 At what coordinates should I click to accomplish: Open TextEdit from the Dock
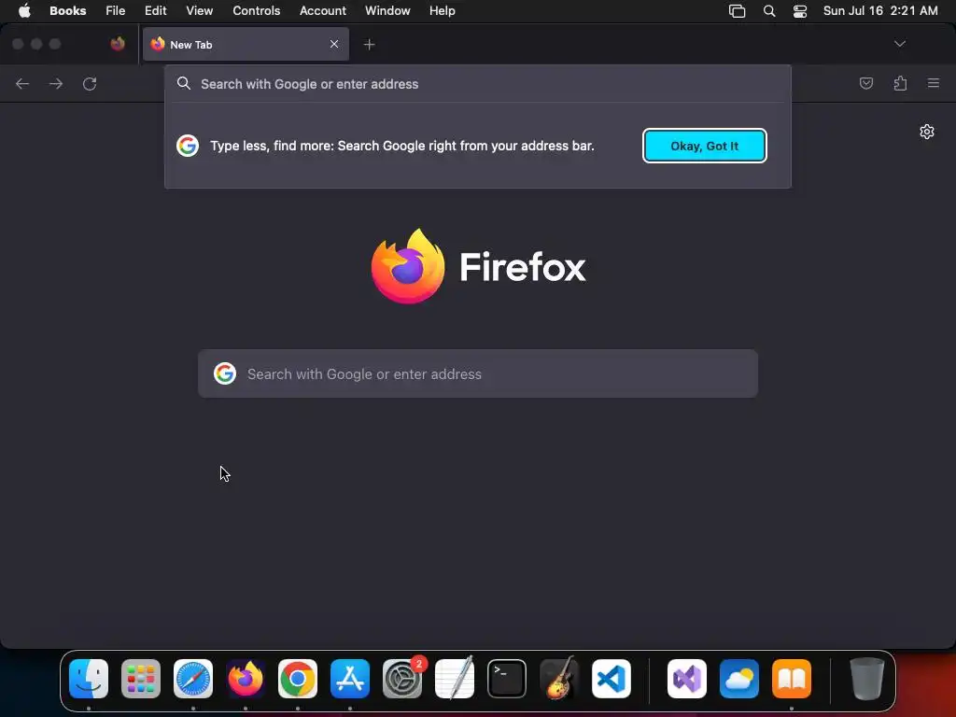455,678
